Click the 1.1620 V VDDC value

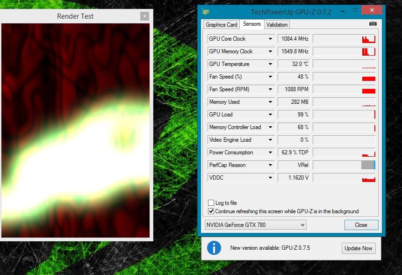click(x=294, y=178)
